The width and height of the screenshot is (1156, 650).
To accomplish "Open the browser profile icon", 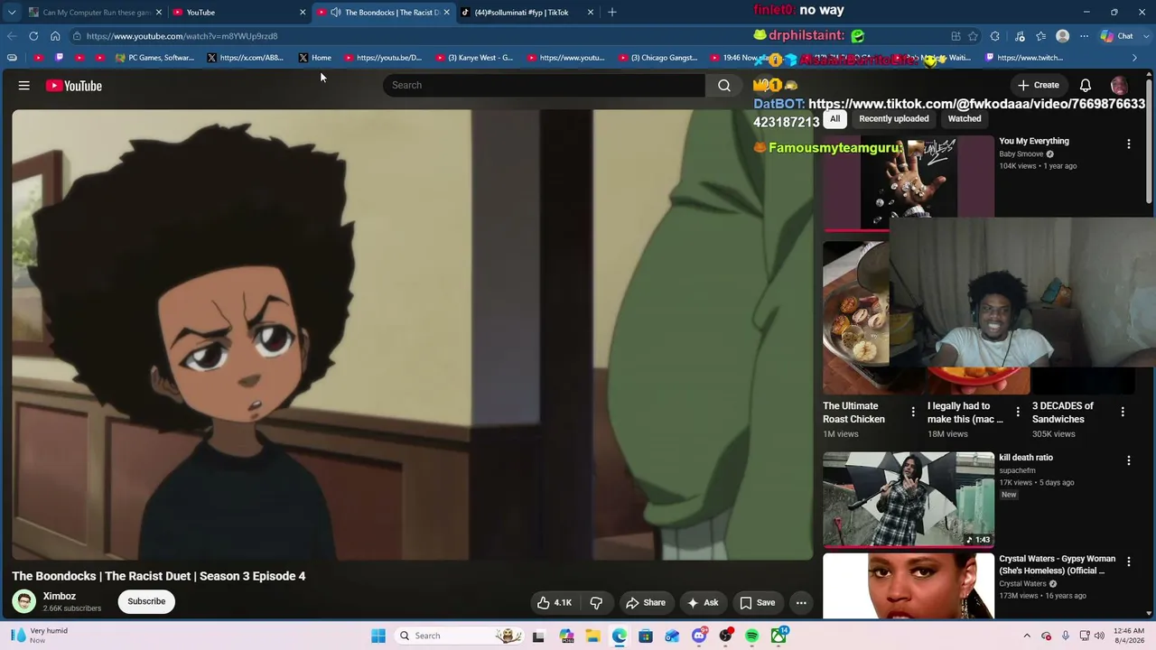I will click(x=1063, y=36).
